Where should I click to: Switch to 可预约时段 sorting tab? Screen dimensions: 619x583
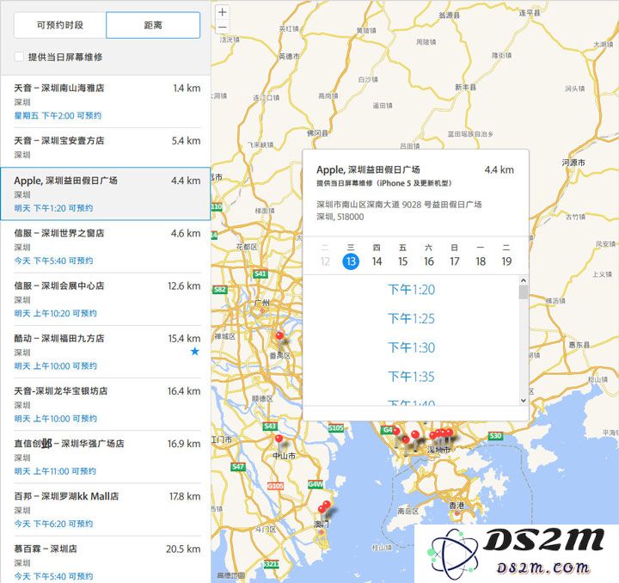pyautogui.click(x=60, y=25)
